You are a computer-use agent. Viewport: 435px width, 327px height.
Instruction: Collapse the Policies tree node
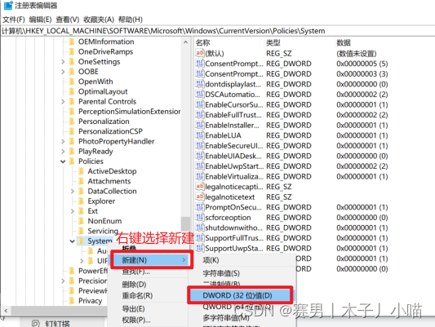(63, 161)
